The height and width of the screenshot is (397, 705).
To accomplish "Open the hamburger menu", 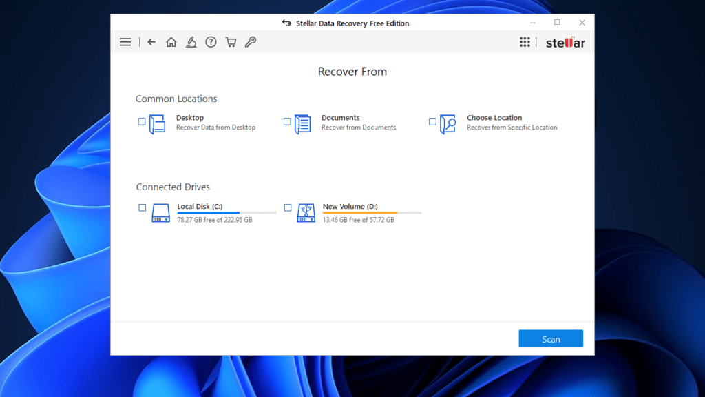I will [125, 42].
